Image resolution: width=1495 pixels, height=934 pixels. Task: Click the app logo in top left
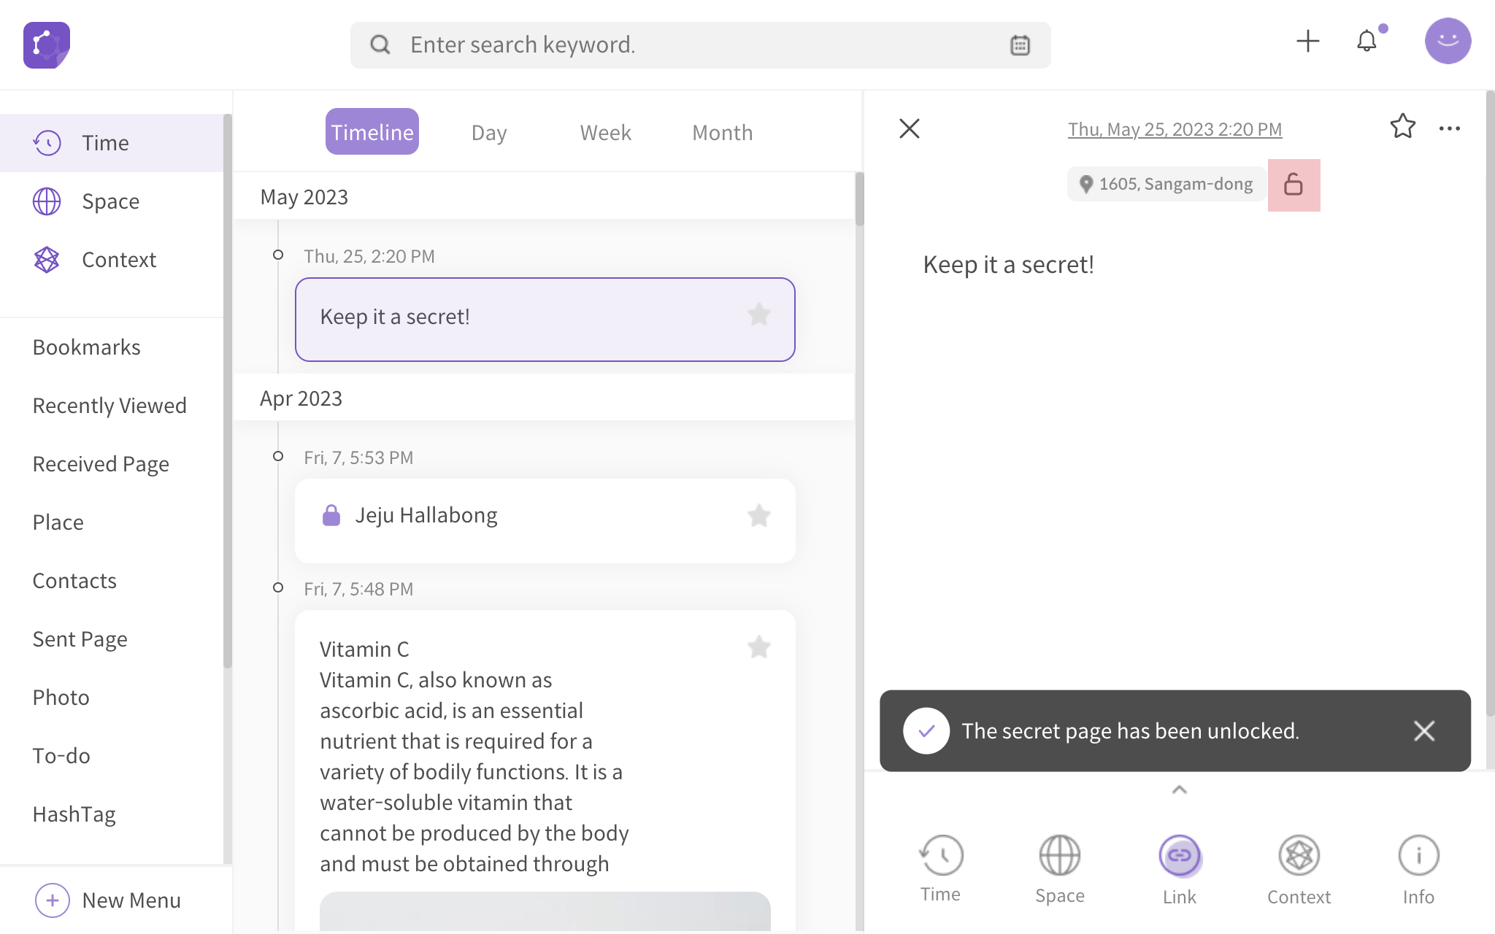(x=47, y=45)
